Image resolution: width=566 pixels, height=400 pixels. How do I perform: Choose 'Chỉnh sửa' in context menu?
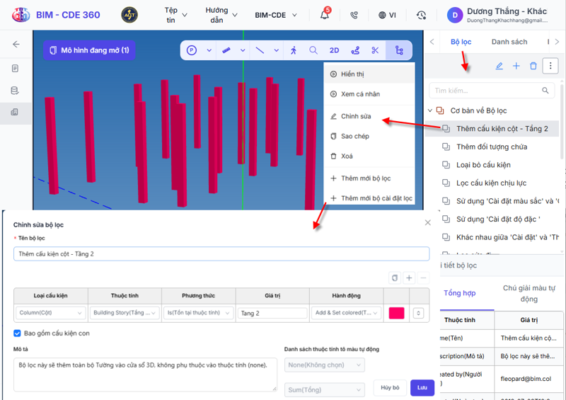click(369, 116)
